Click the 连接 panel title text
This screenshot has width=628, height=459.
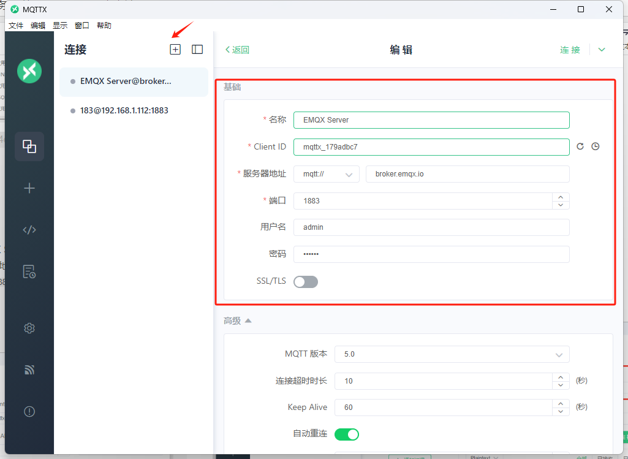point(75,50)
